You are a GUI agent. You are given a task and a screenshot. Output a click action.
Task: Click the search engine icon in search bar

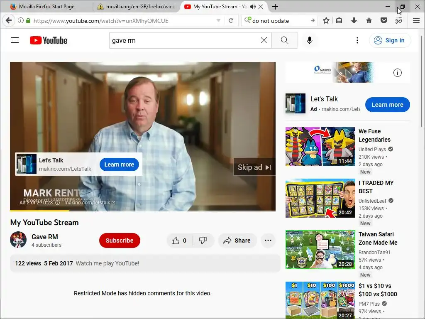248,20
